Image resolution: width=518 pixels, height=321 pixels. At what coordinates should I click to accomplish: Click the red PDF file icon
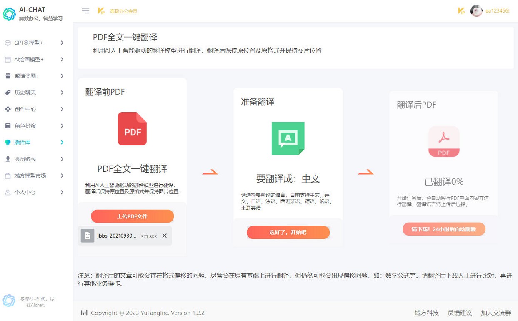132,129
